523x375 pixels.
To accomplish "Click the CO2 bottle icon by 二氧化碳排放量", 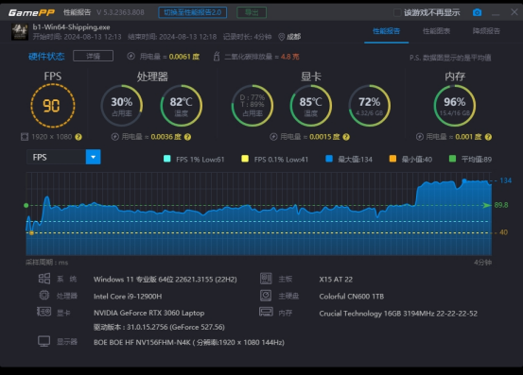I will [217, 57].
